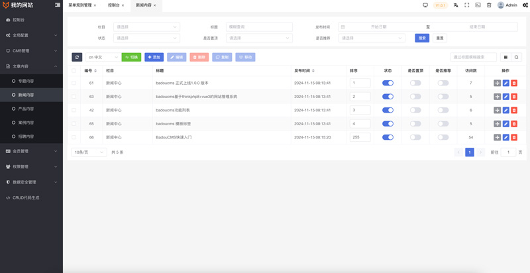Delete row 66 with trash icon
The height and width of the screenshot is (273, 530).
tap(514, 137)
